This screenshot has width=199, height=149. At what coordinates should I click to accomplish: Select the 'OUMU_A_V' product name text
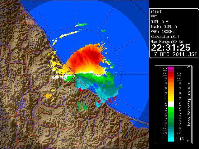tap(159, 22)
